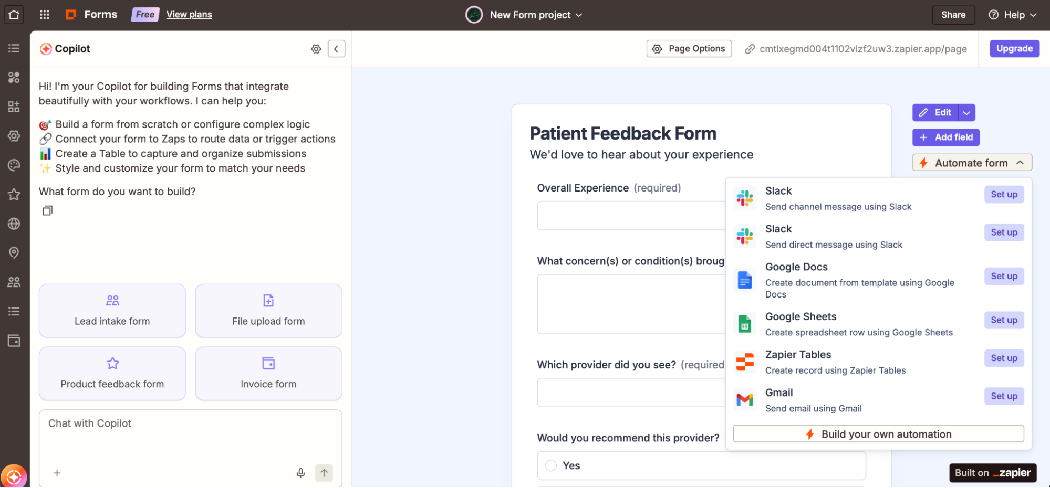Open the window layout sidebar icon
The width and height of the screenshot is (1050, 488).
point(14,341)
